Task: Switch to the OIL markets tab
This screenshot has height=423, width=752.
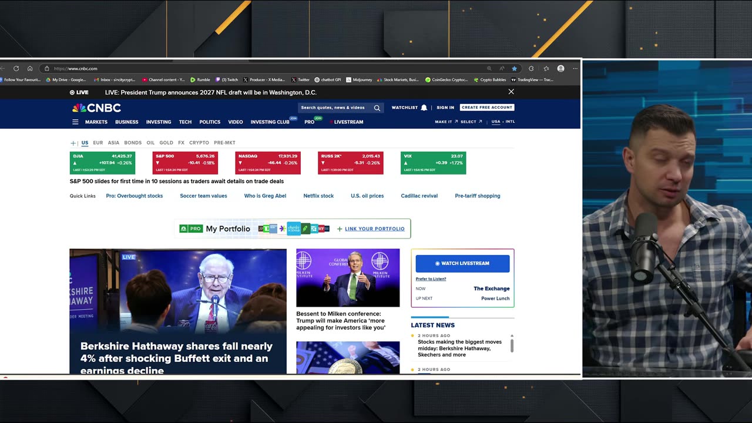Action: click(150, 143)
